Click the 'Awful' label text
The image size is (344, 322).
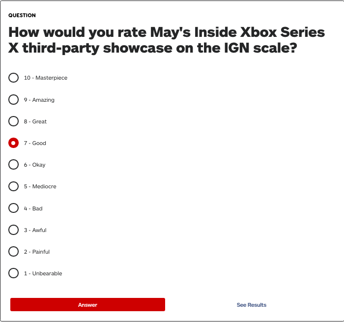(x=39, y=230)
